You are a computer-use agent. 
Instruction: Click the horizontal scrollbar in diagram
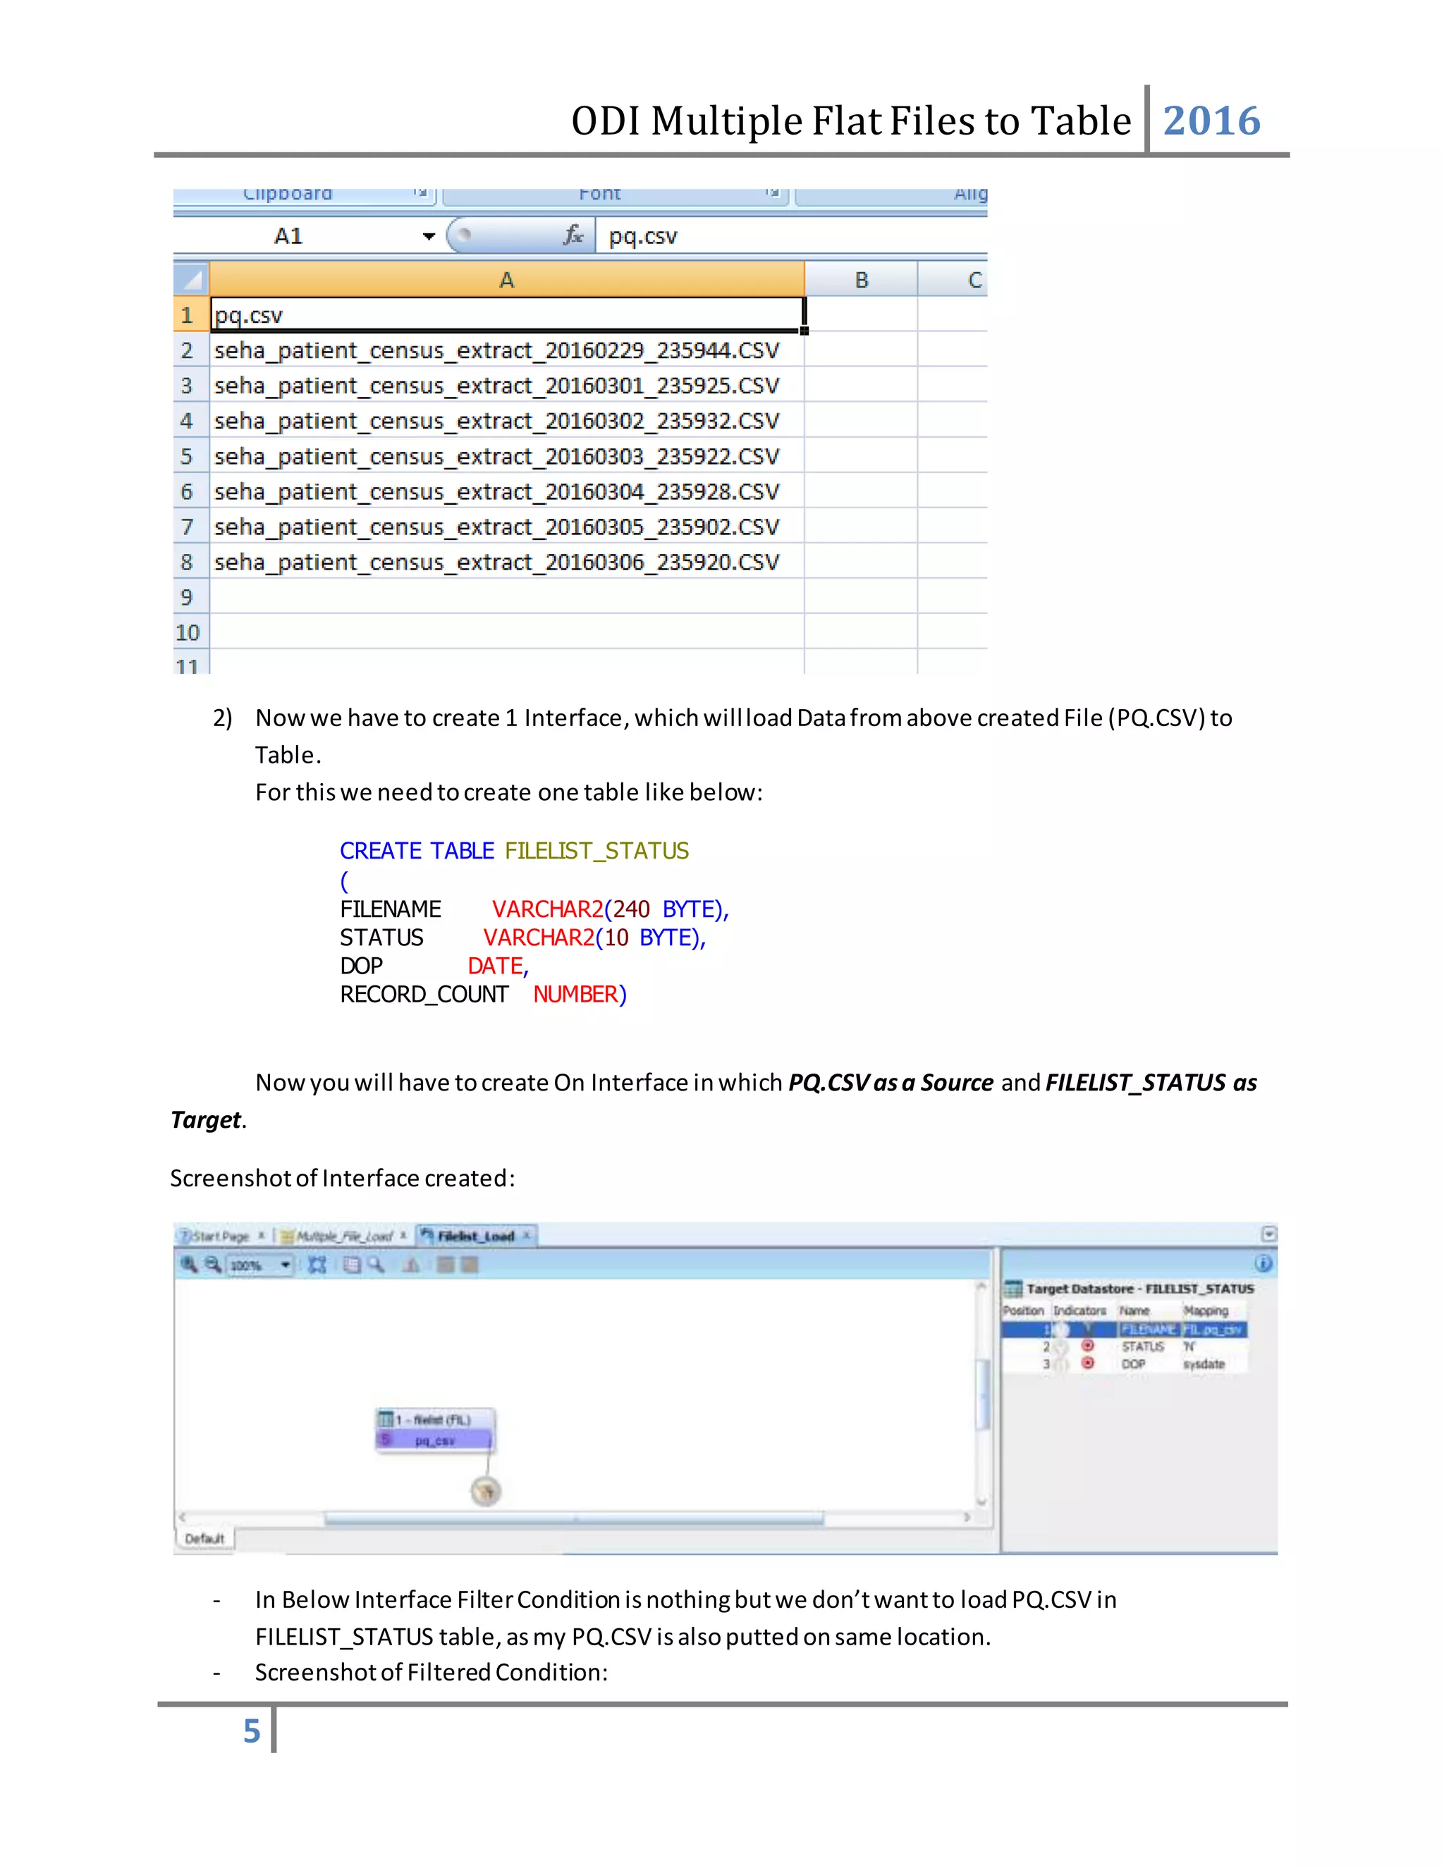coord(574,1518)
